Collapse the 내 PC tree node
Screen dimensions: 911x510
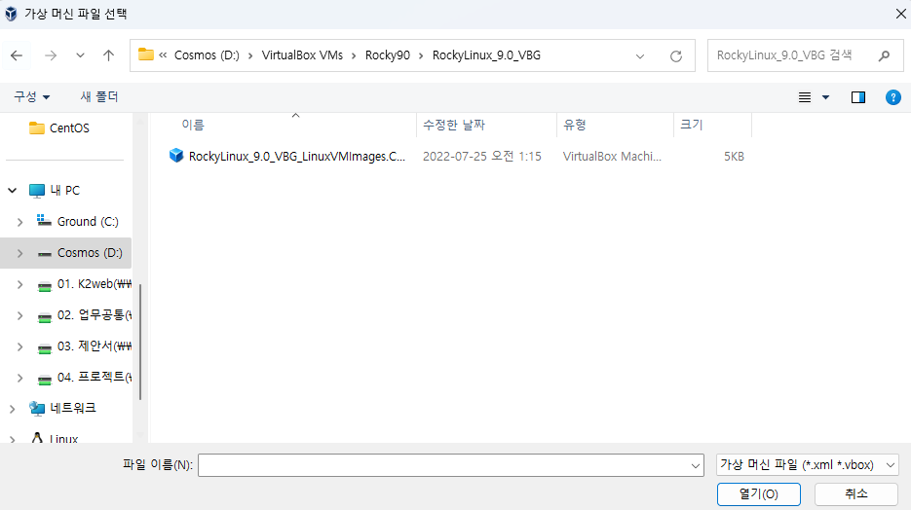(x=13, y=191)
